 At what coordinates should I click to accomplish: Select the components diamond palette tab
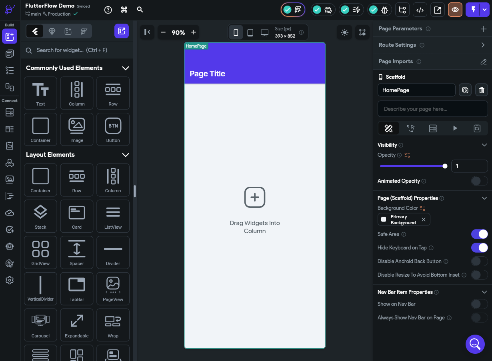click(x=52, y=31)
